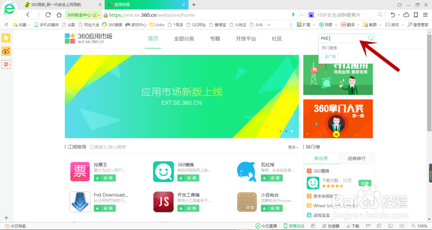Select the 新应用 ranking tab
This screenshot has height=230, width=432.
(x=321, y=158)
